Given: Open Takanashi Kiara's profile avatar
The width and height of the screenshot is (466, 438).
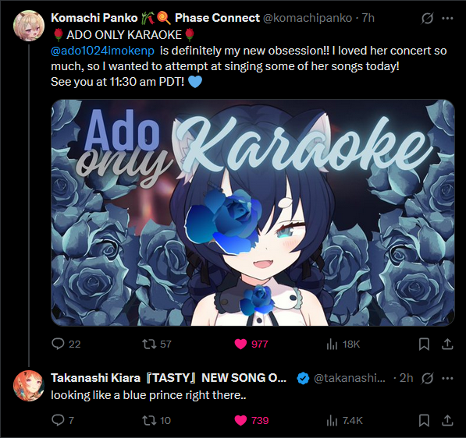Looking at the screenshot, I should 29,386.
